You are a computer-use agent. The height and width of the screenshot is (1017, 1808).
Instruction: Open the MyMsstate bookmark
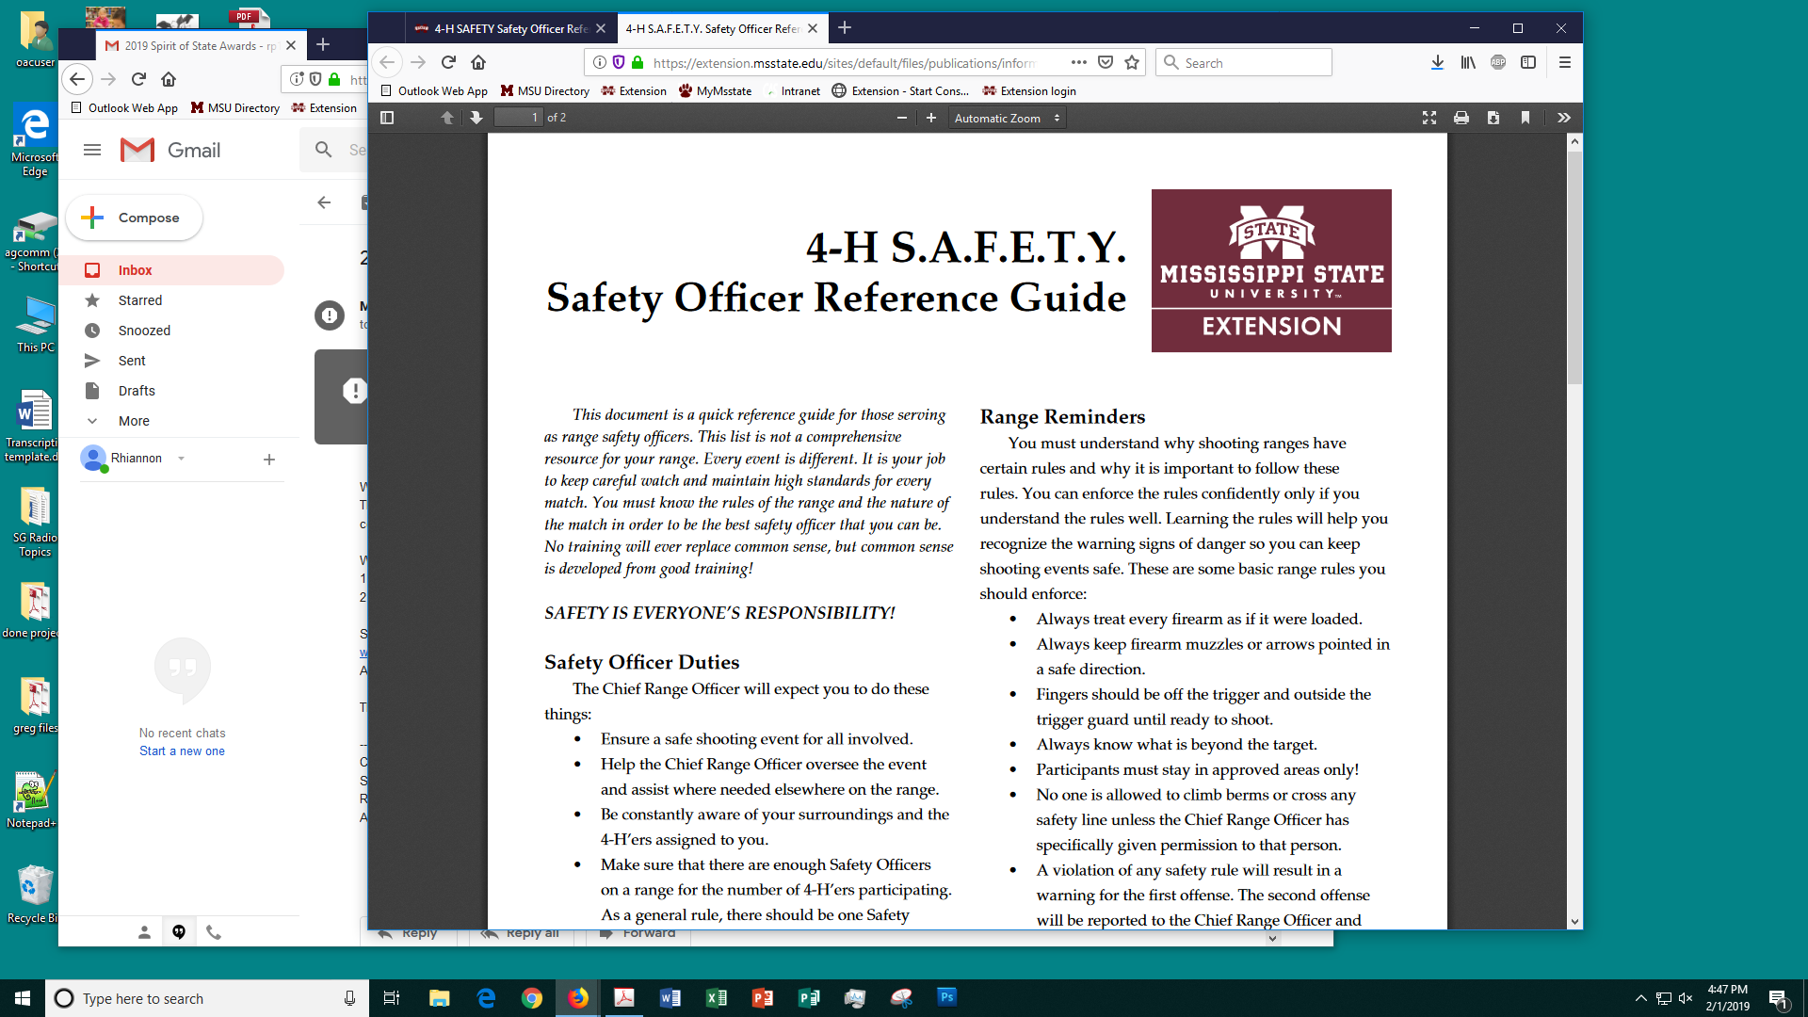[x=715, y=91]
